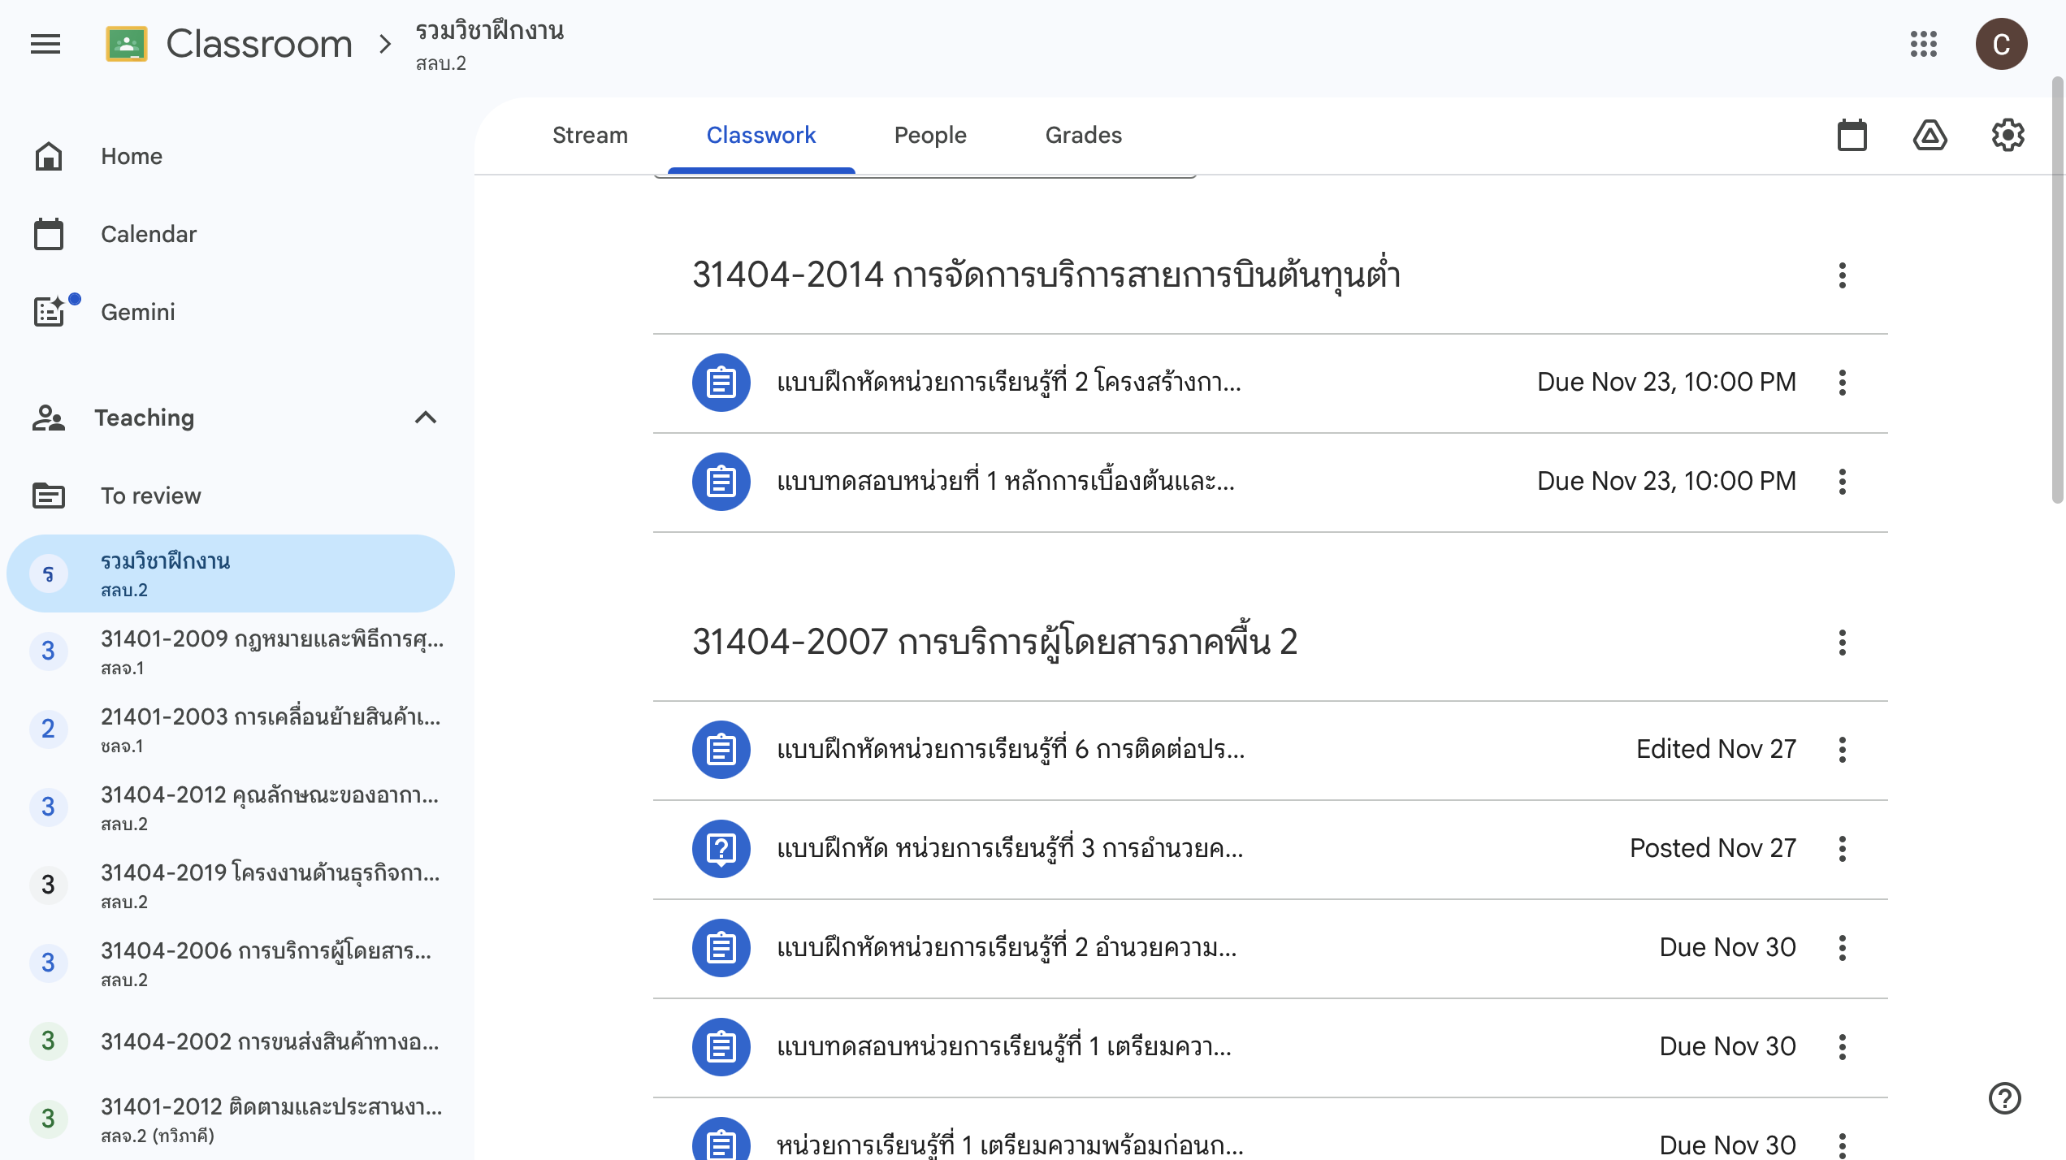
Task: Open class 31404-2012 คุณลักษณะของอากา
Action: pos(231,807)
